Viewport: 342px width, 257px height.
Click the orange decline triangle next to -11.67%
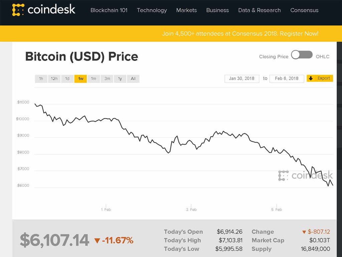point(97,240)
